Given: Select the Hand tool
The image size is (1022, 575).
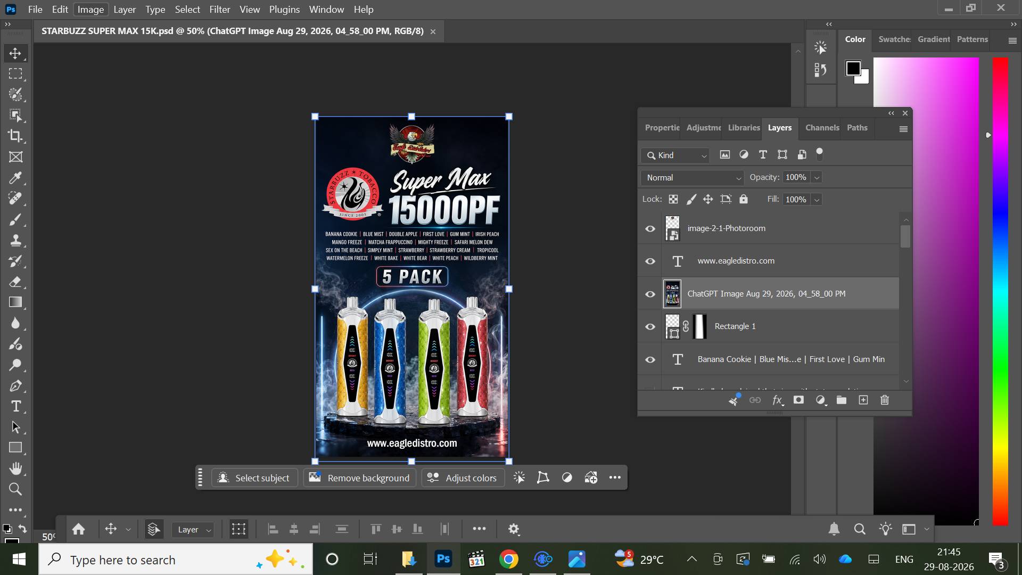Looking at the screenshot, I should tap(15, 469).
